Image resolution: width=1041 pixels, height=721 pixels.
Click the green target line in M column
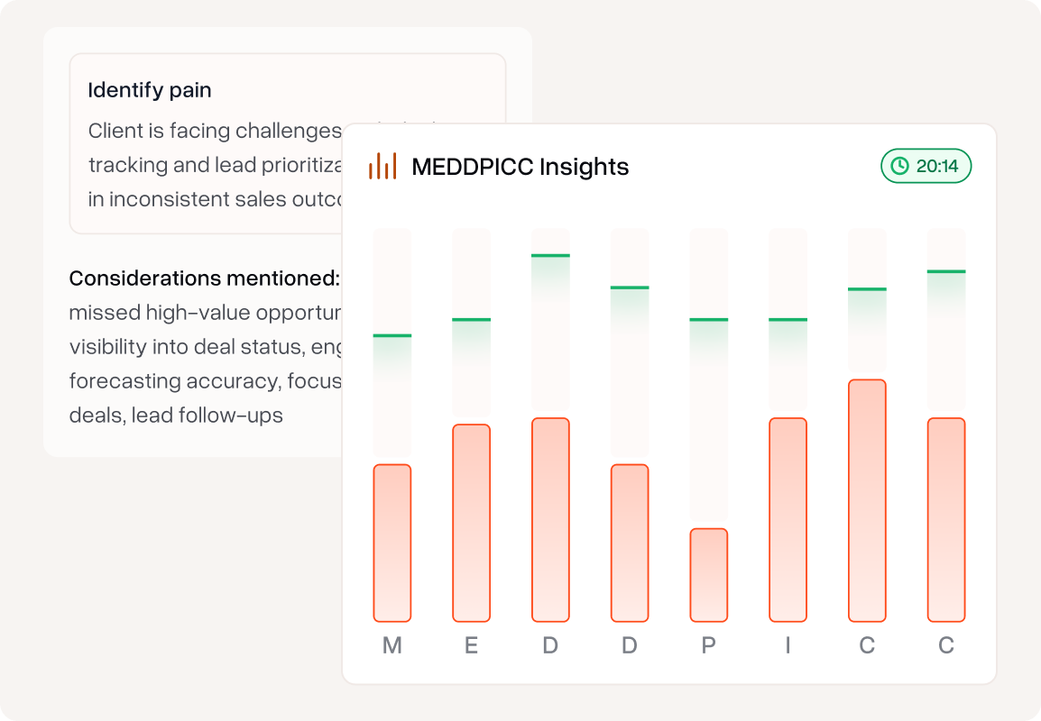click(392, 336)
